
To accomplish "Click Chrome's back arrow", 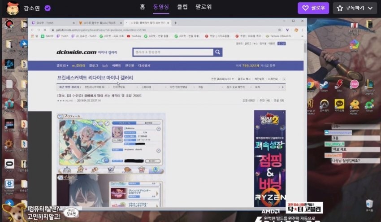I will click(32, 30).
